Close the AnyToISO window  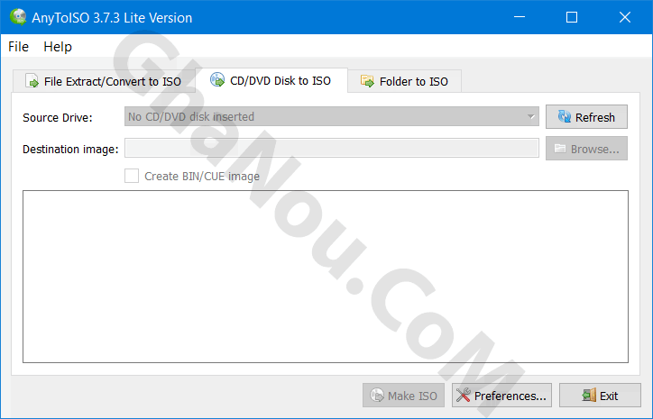tap(625, 17)
